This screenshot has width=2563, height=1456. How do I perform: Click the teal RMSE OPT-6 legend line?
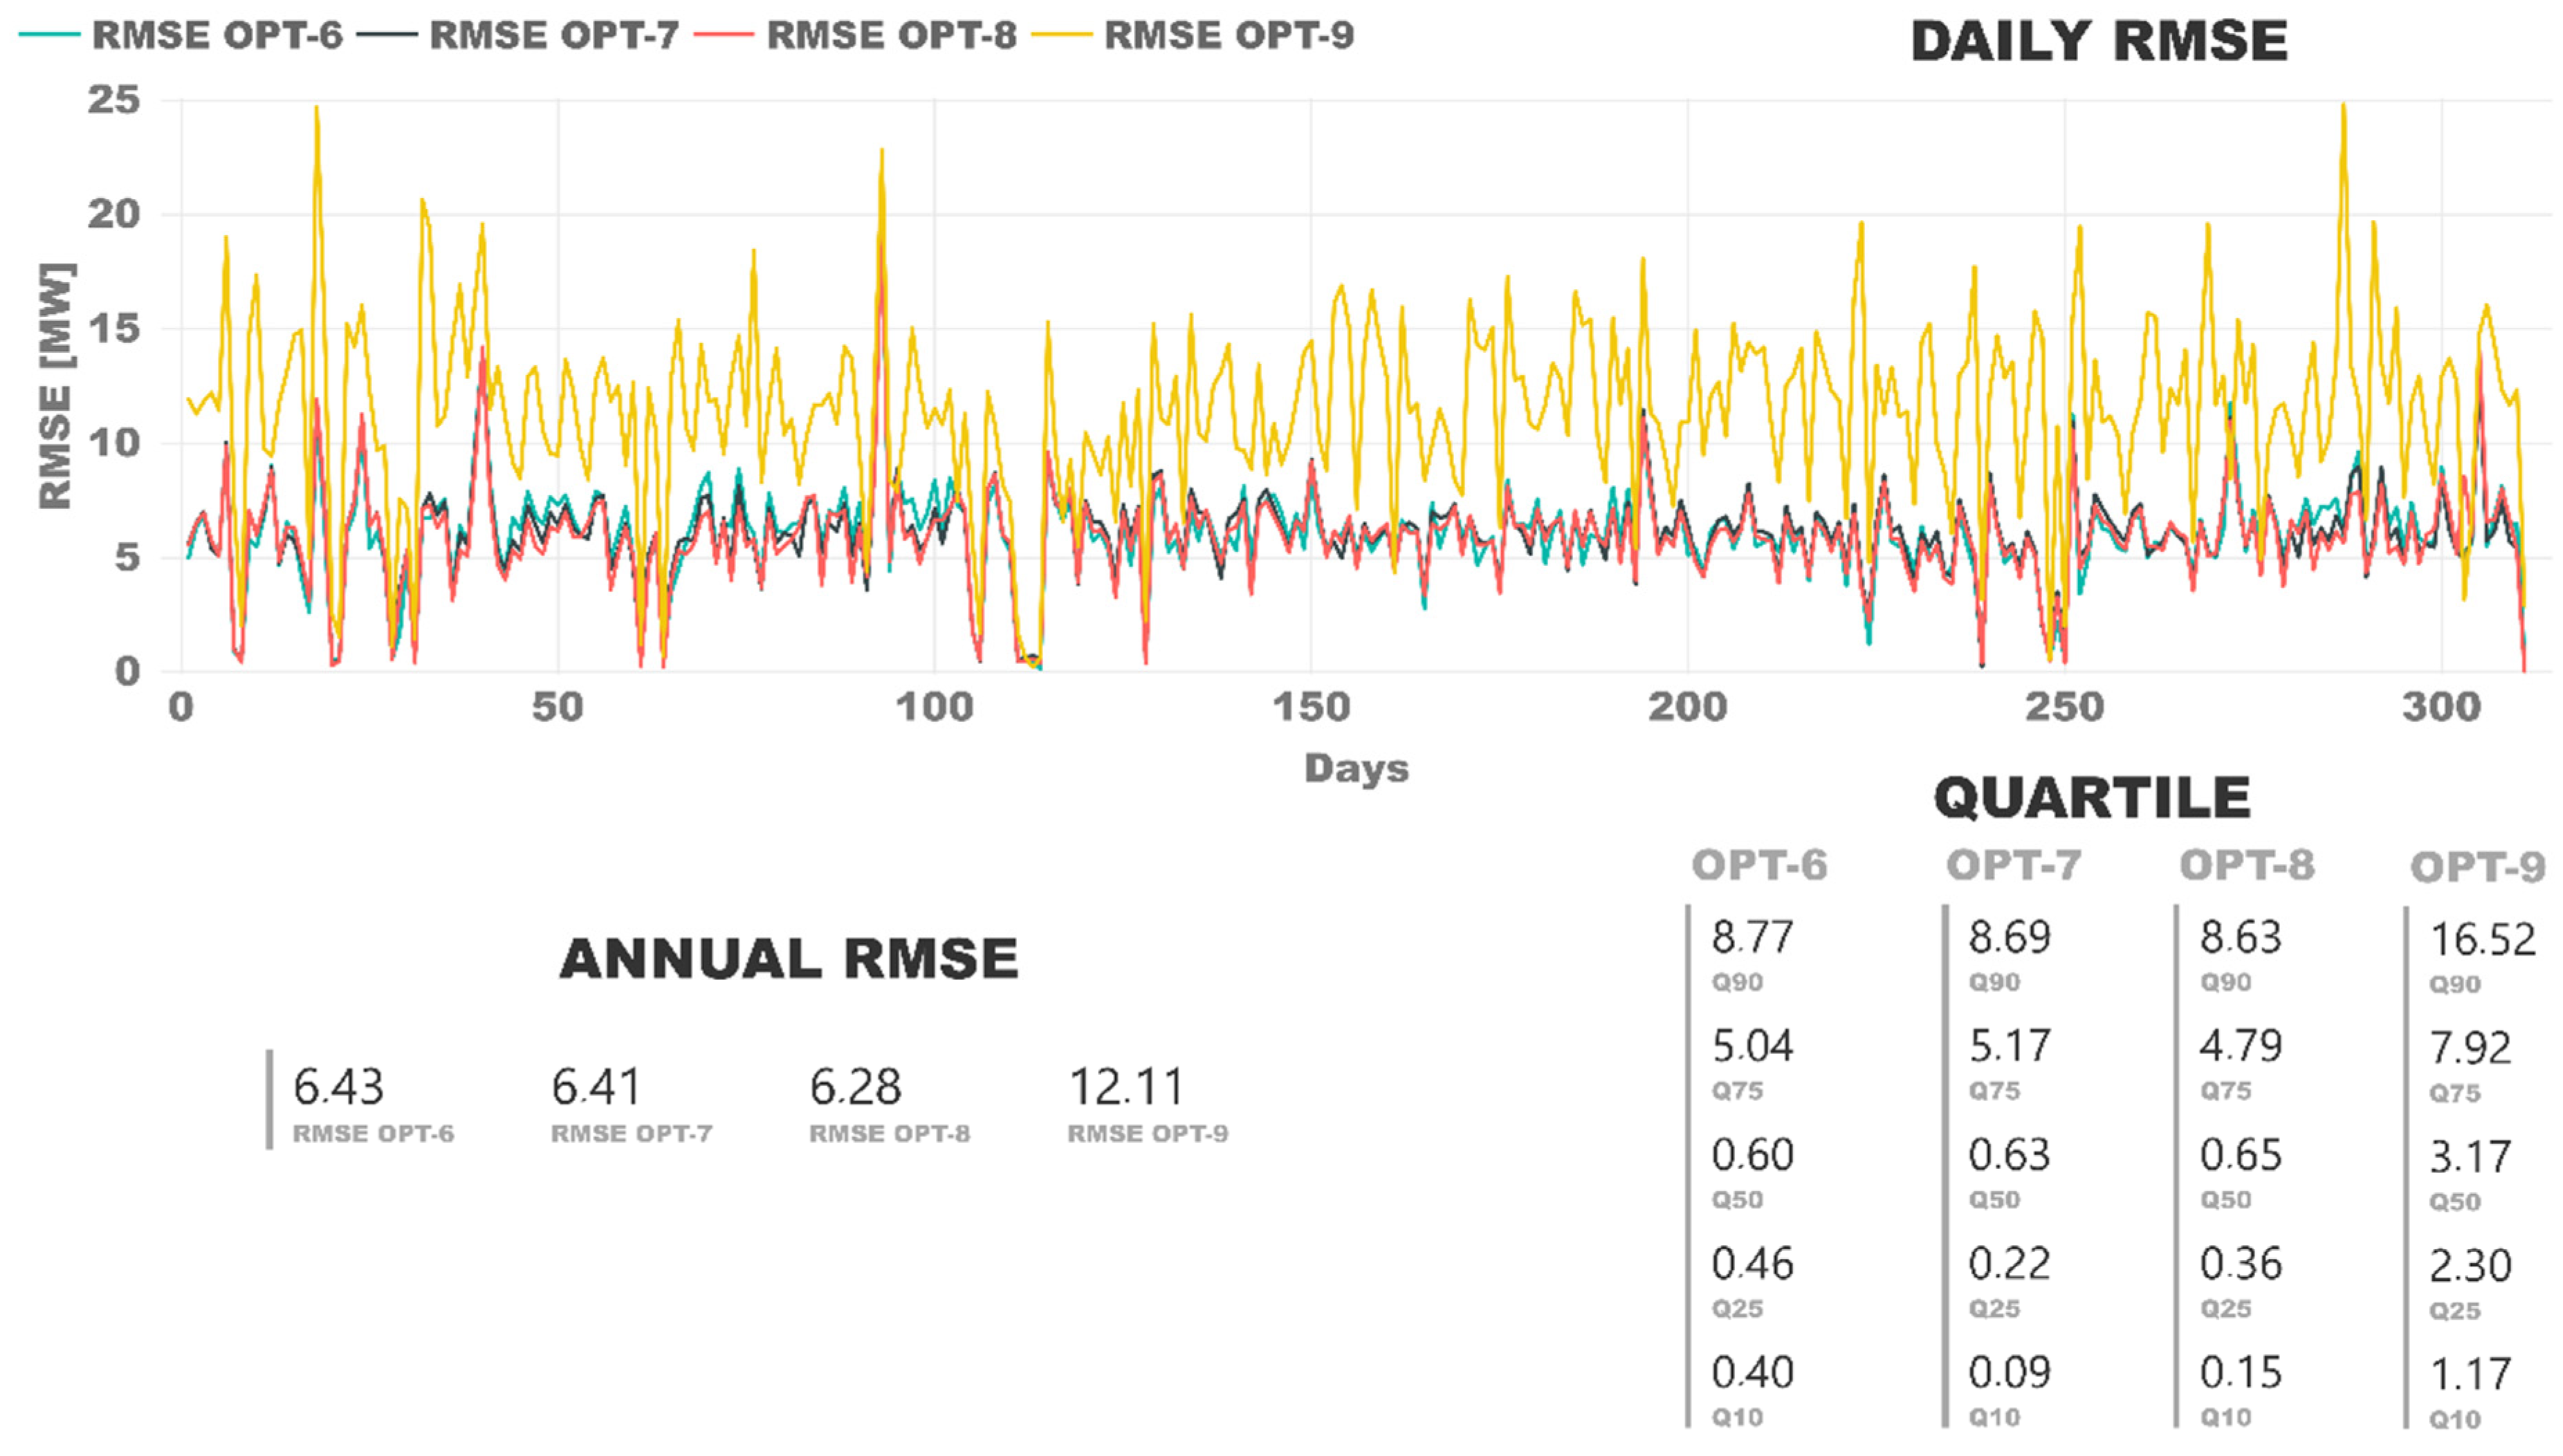click(x=49, y=35)
